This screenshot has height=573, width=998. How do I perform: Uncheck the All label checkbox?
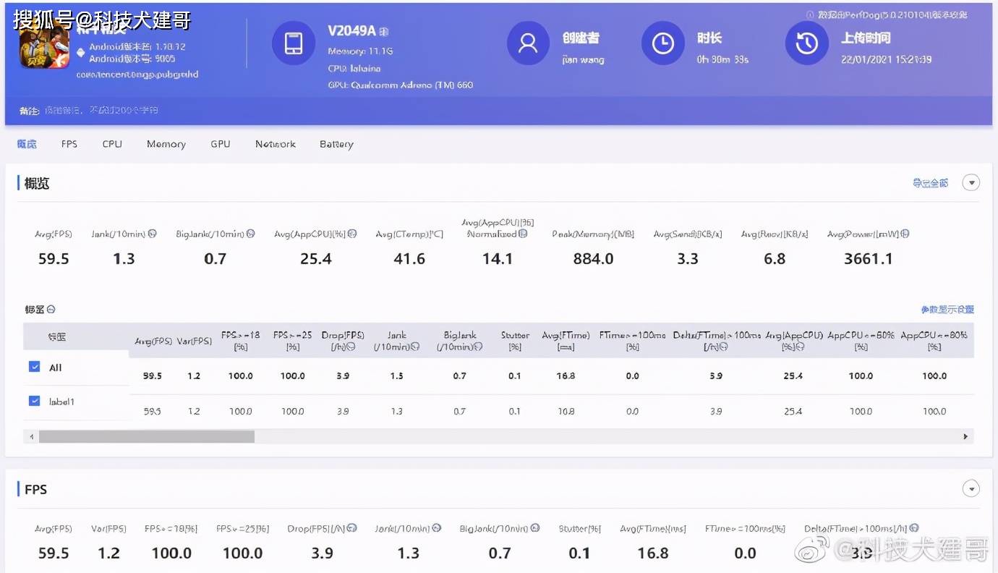click(x=34, y=367)
